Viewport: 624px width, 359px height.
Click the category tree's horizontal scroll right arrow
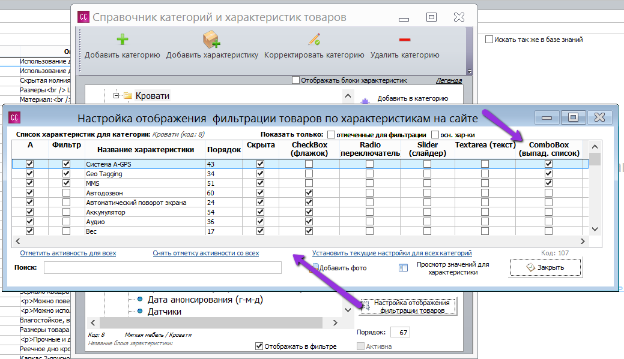(335, 323)
